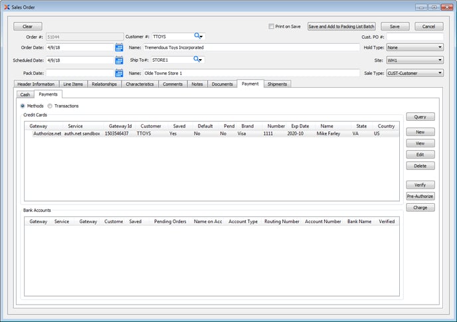Expand the Hold Type dropdown

414,48
